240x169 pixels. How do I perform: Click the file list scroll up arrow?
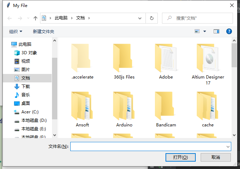pyautogui.click(x=234, y=40)
